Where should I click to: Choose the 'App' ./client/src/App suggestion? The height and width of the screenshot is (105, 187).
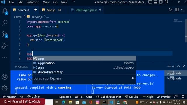point(84,68)
